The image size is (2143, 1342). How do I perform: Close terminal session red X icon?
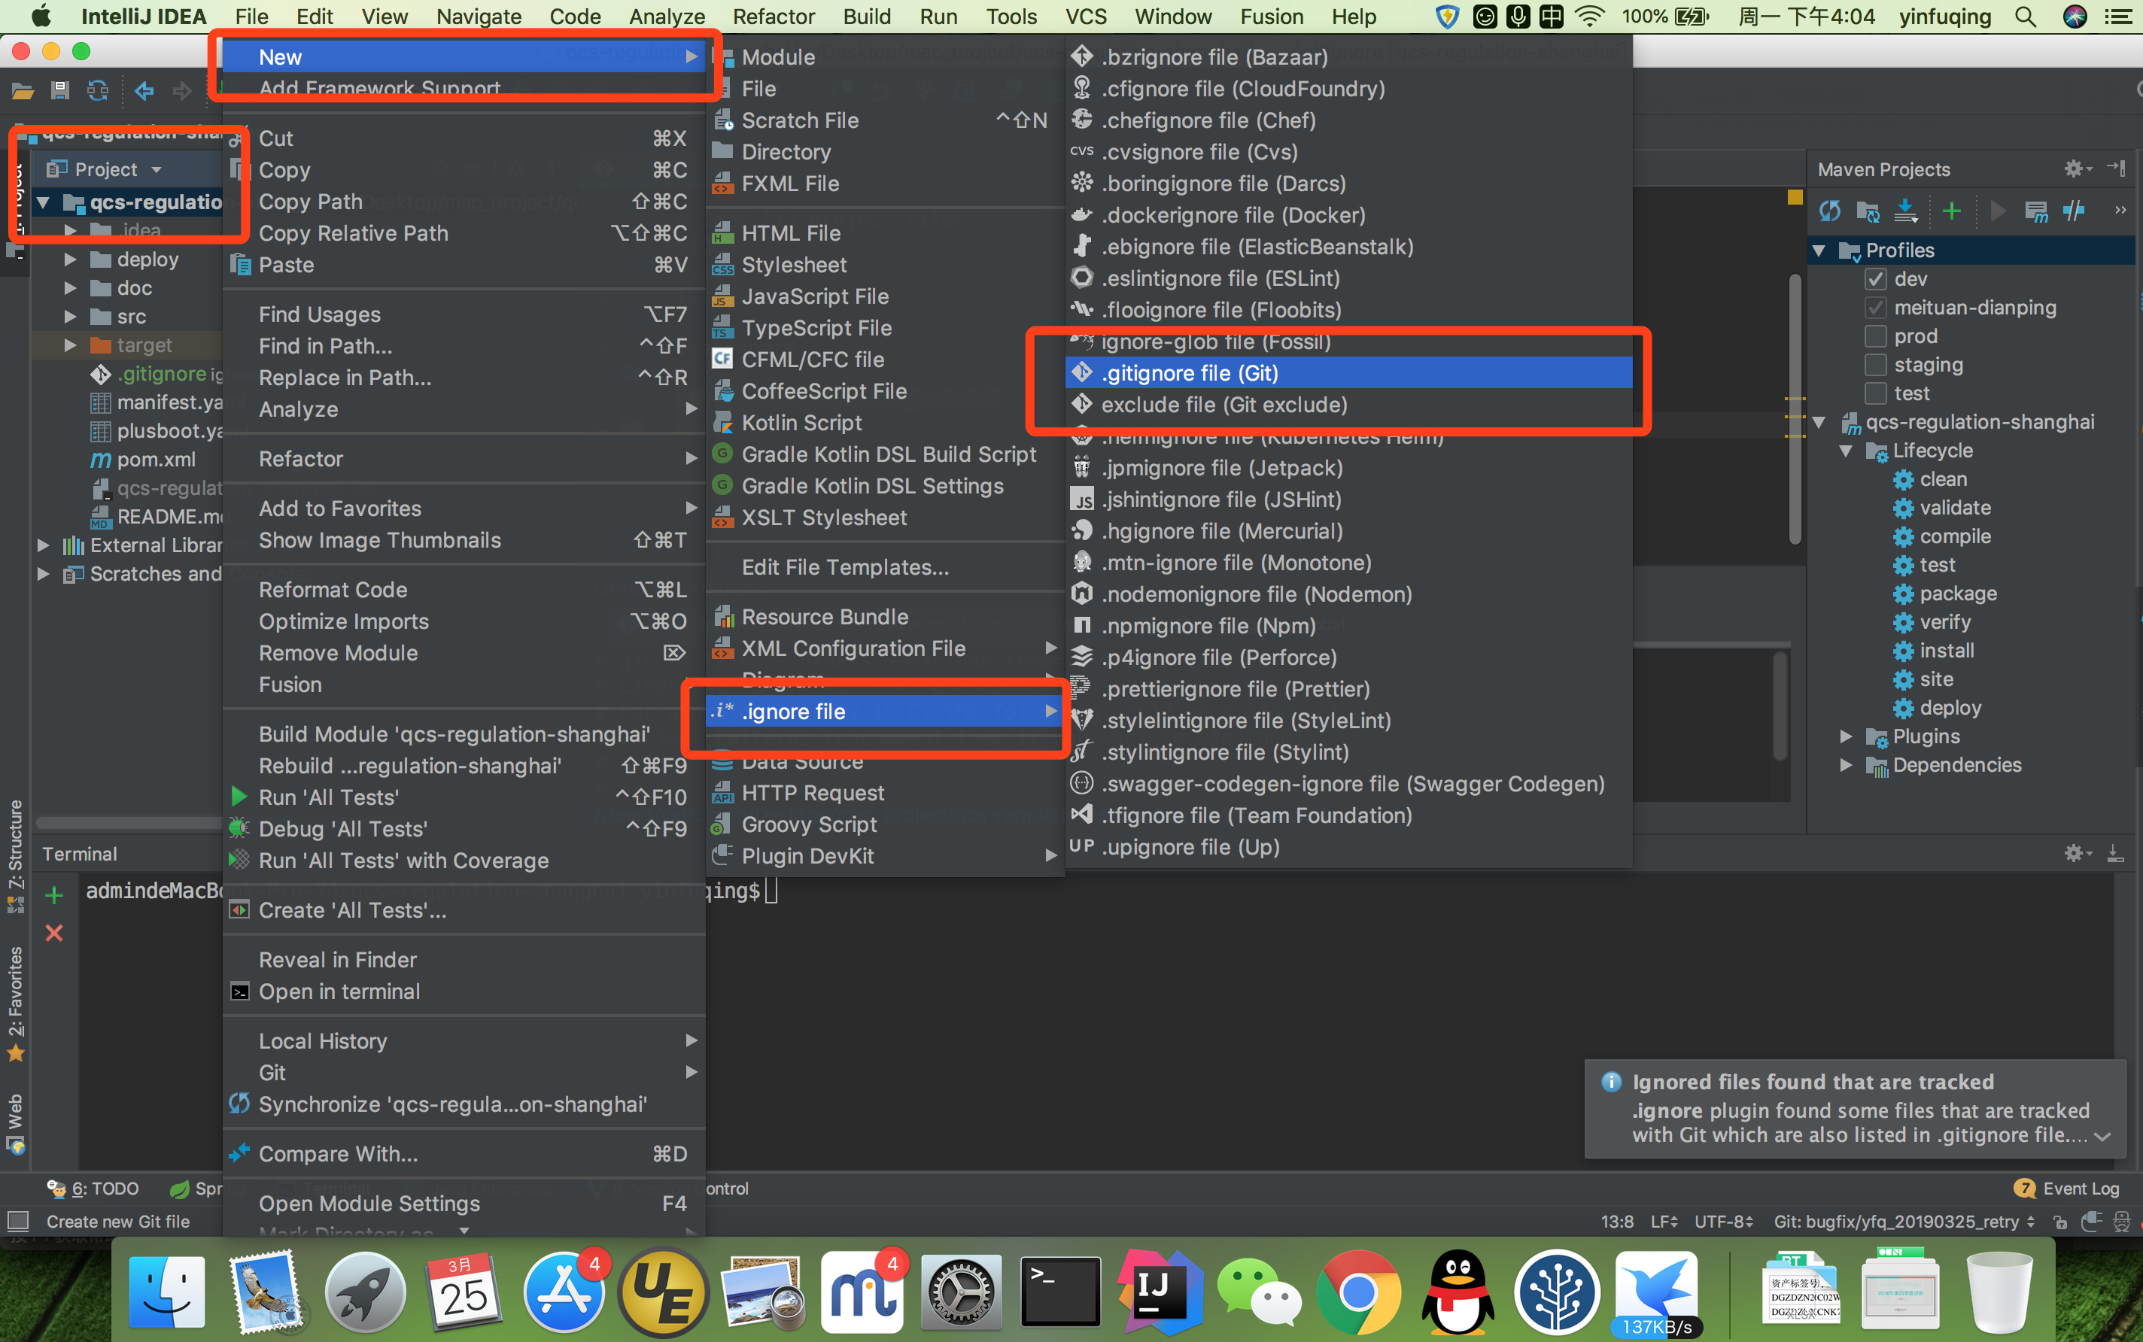(54, 933)
